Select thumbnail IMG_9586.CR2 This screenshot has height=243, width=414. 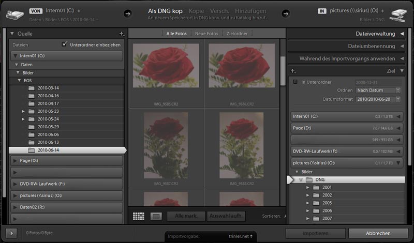pos(242,66)
